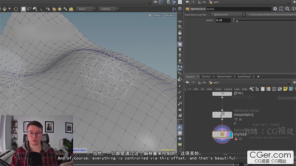The image size is (296, 166).
Task: Open the network color palette icon
Action: [268, 89]
